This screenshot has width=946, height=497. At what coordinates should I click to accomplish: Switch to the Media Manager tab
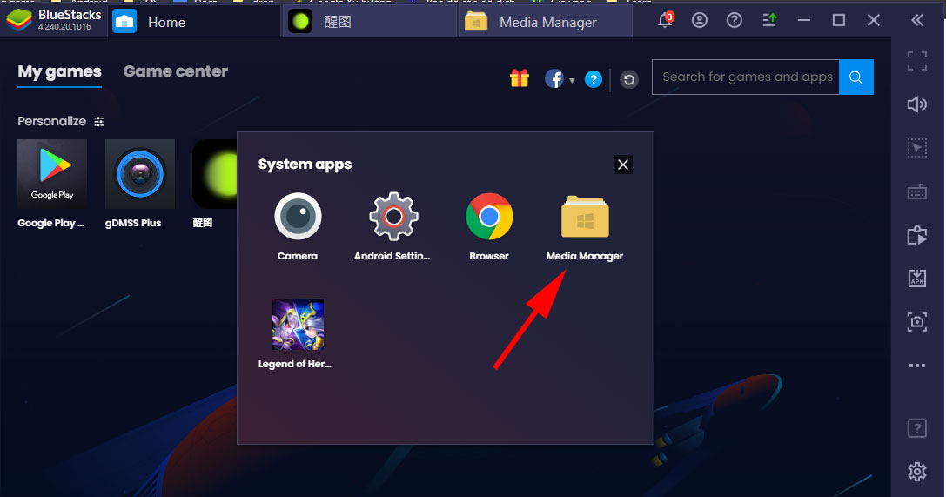click(547, 23)
